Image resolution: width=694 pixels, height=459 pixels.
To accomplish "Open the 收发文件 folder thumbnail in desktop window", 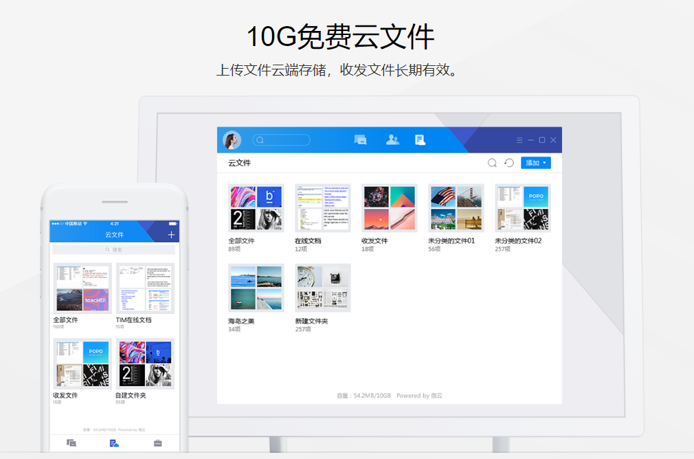I will coord(390,208).
